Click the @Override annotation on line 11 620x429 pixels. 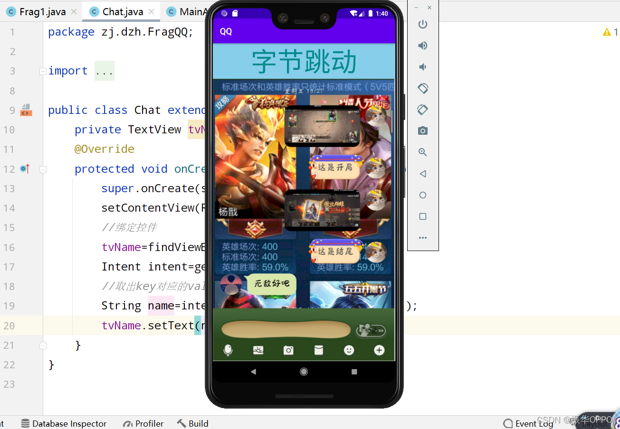pyautogui.click(x=105, y=149)
